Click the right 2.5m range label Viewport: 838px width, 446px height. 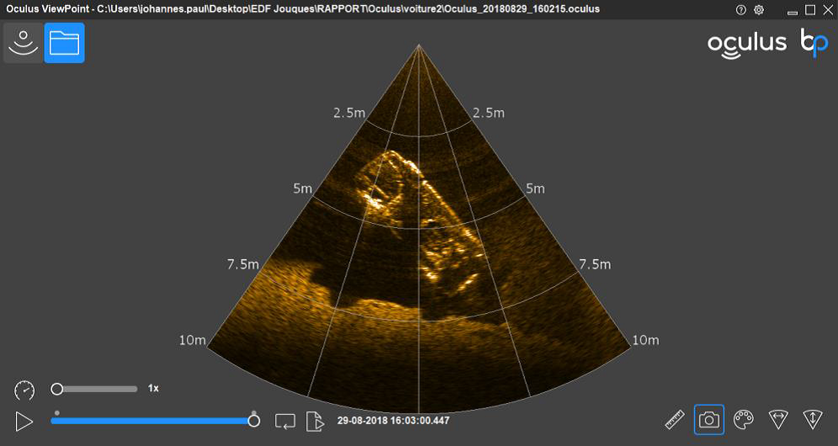[x=489, y=113]
